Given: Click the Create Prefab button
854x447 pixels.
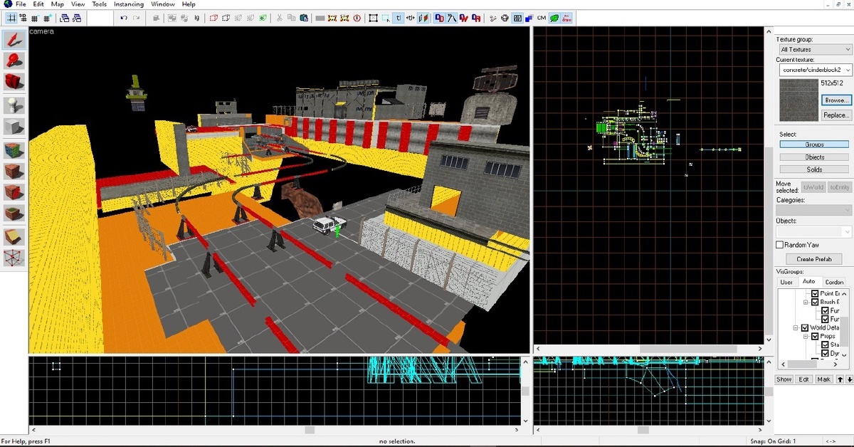Looking at the screenshot, I should tap(814, 259).
